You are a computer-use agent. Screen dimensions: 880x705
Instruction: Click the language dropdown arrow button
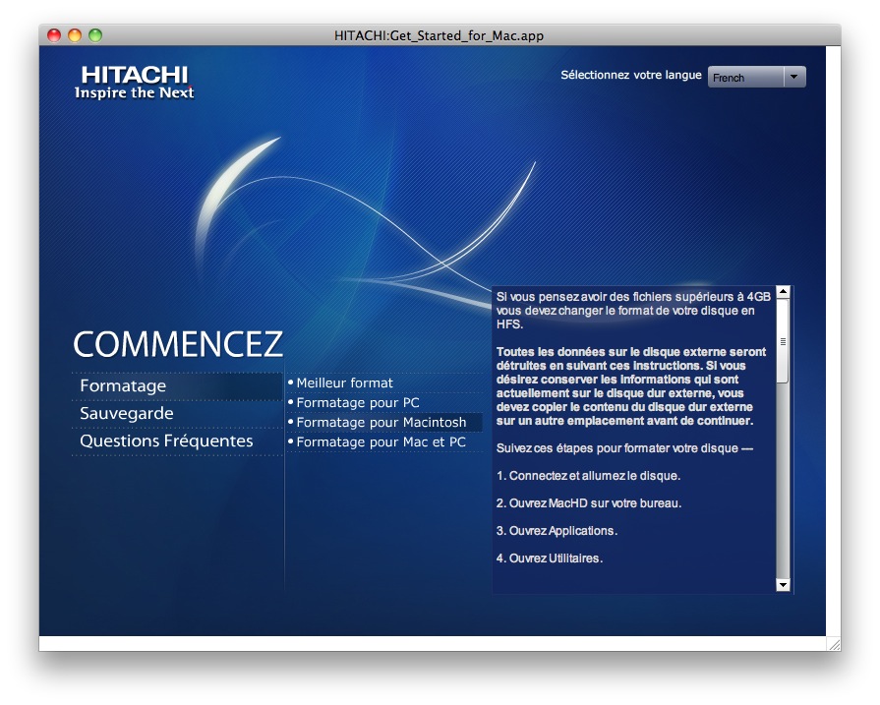[794, 77]
